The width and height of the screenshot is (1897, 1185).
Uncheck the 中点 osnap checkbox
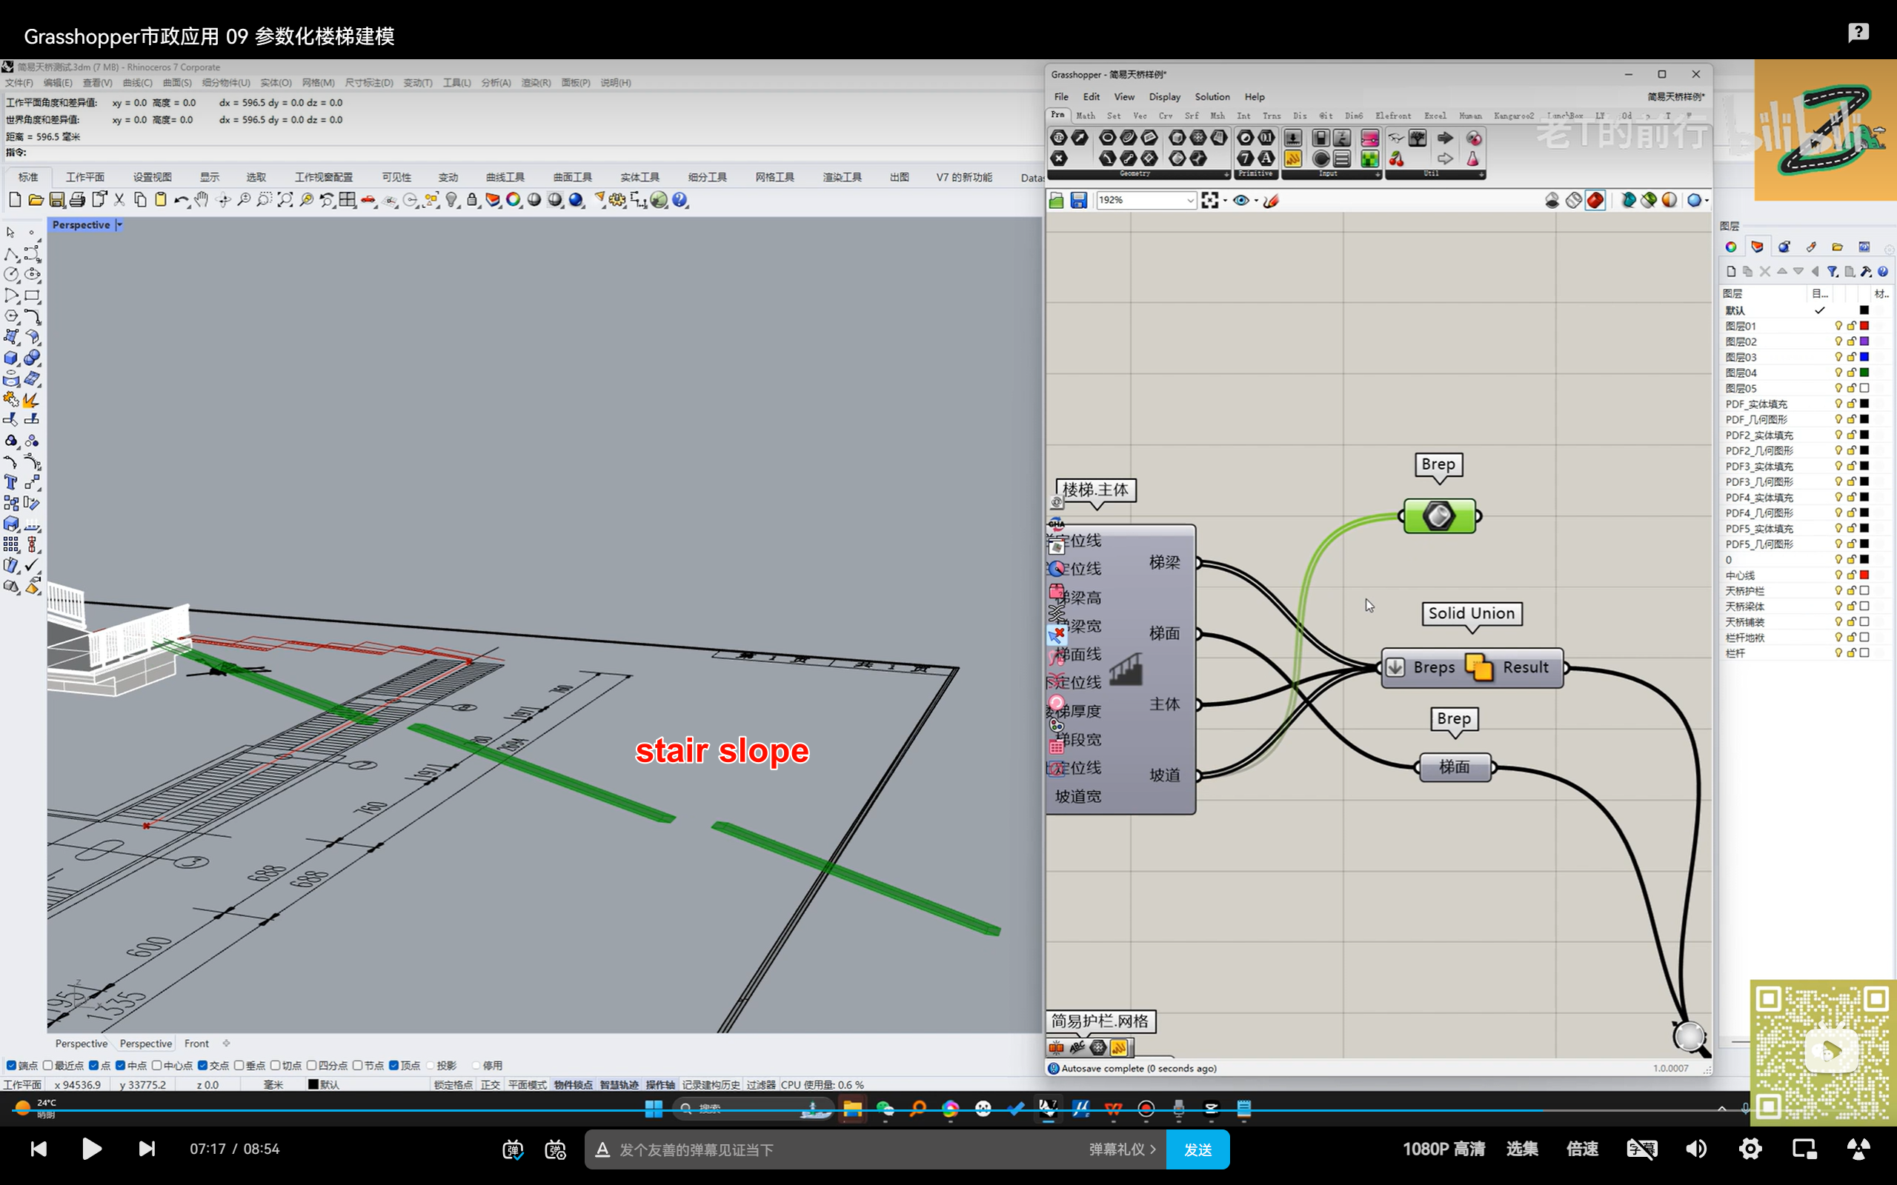(x=120, y=1065)
